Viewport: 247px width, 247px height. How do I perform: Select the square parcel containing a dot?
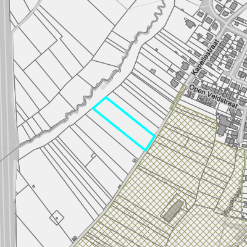point(57,217)
